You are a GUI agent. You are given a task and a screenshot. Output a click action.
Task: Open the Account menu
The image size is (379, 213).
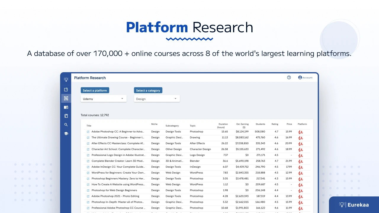point(305,78)
